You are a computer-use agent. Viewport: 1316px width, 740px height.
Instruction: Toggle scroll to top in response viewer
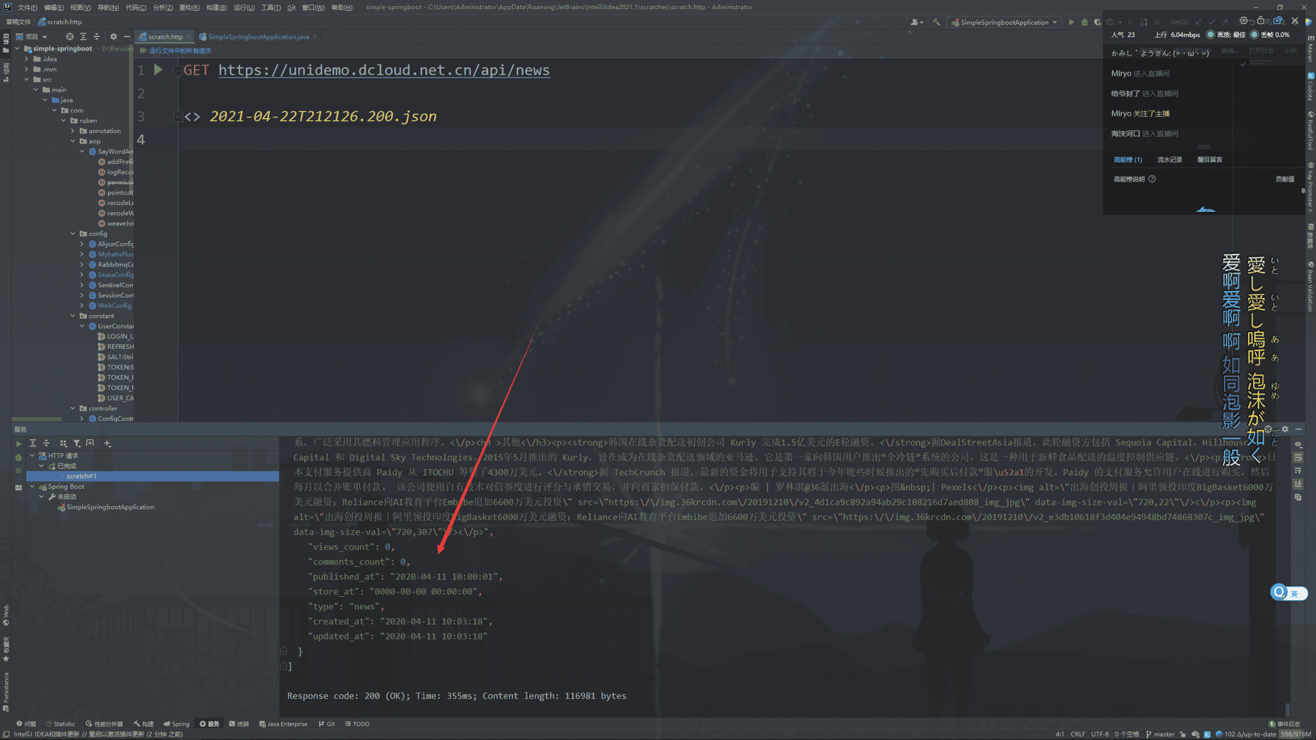(1298, 470)
